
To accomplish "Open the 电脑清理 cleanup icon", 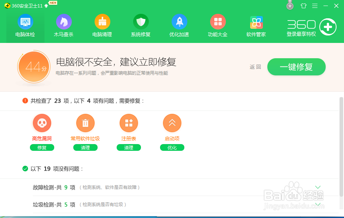I will tap(102, 22).
